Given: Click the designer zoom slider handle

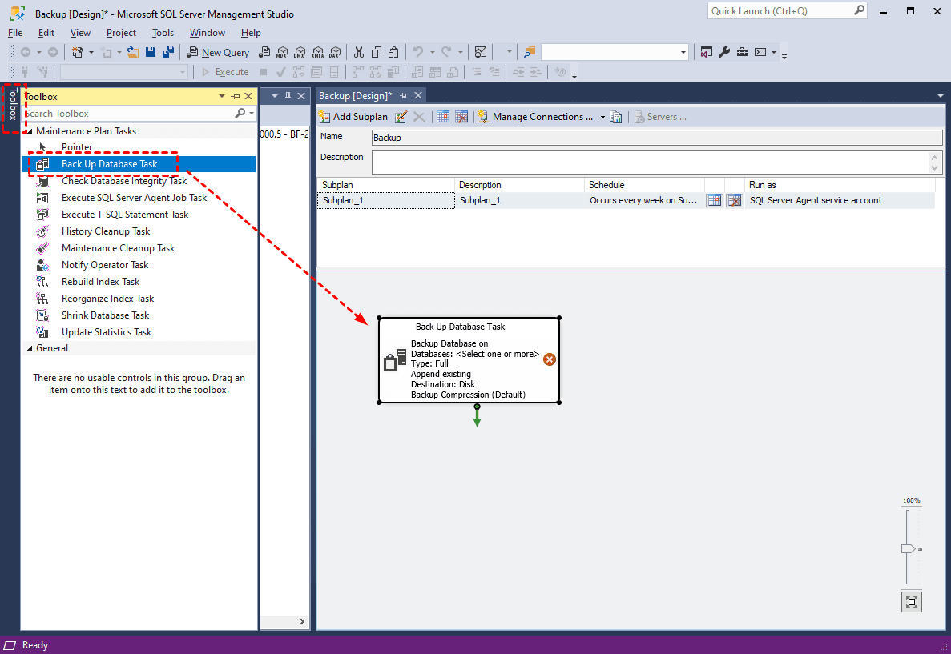Looking at the screenshot, I should click(x=908, y=548).
